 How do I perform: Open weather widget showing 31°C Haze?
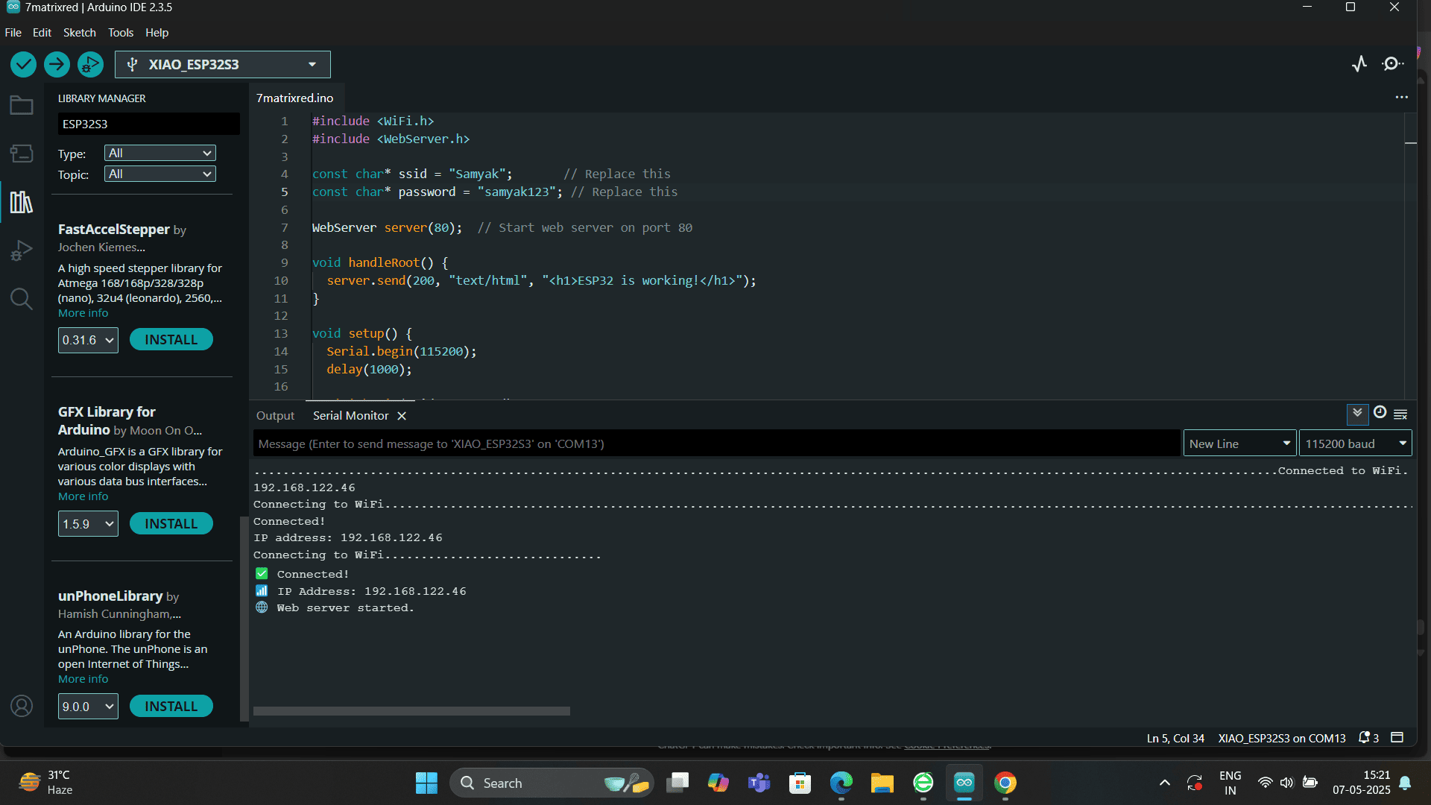pyautogui.click(x=46, y=783)
